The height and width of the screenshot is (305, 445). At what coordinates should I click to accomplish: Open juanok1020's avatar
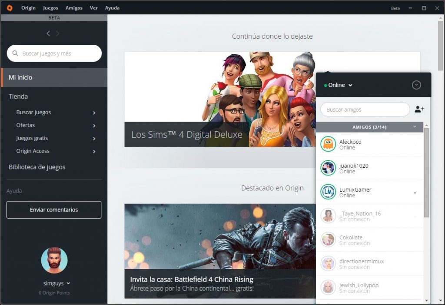point(328,168)
